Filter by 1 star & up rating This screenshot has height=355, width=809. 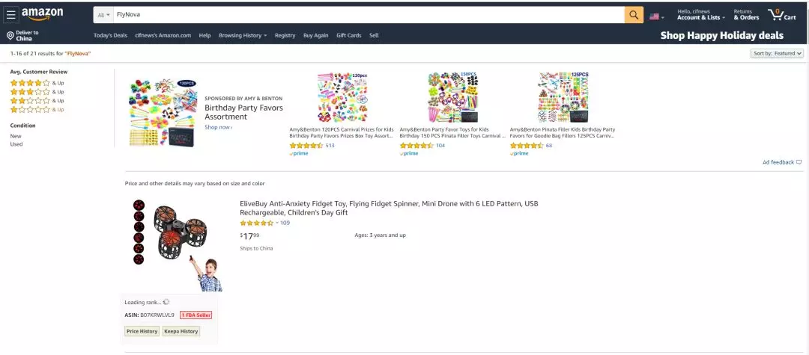coord(30,110)
